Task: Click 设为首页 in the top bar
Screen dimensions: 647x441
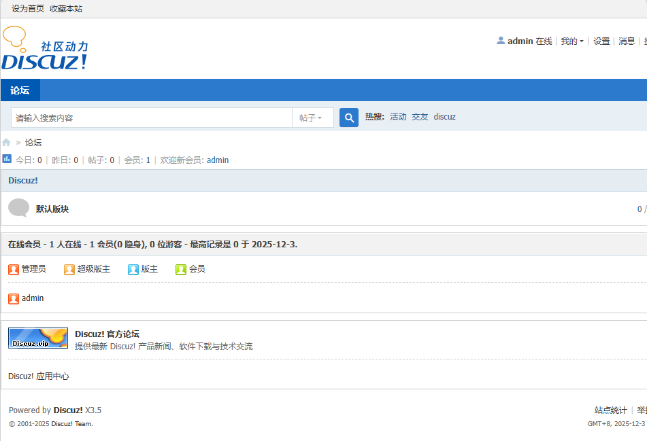Action: pyautogui.click(x=28, y=9)
